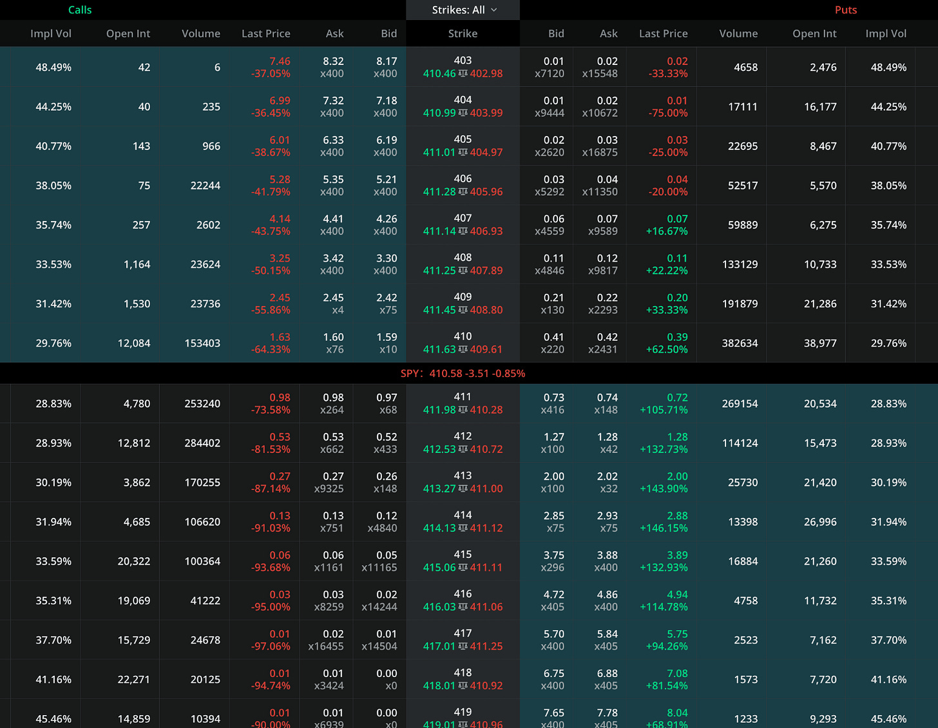The image size is (938, 728).
Task: Click the 418 put last price 7.08
Action: pos(677,673)
